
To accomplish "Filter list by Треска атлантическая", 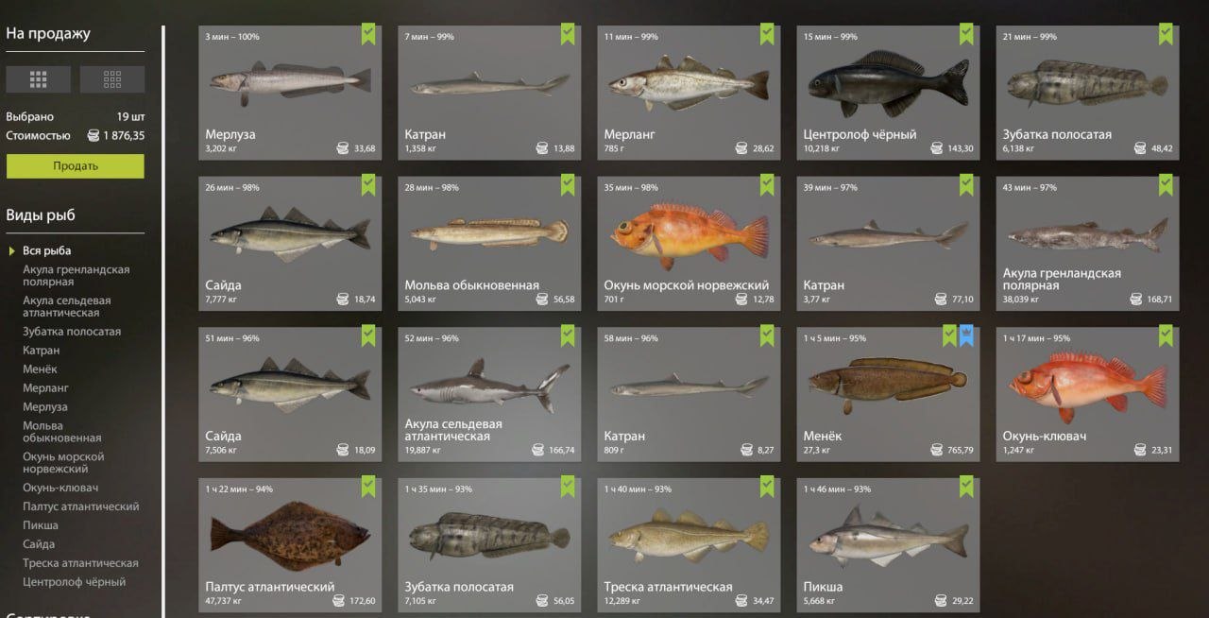I will click(80, 563).
